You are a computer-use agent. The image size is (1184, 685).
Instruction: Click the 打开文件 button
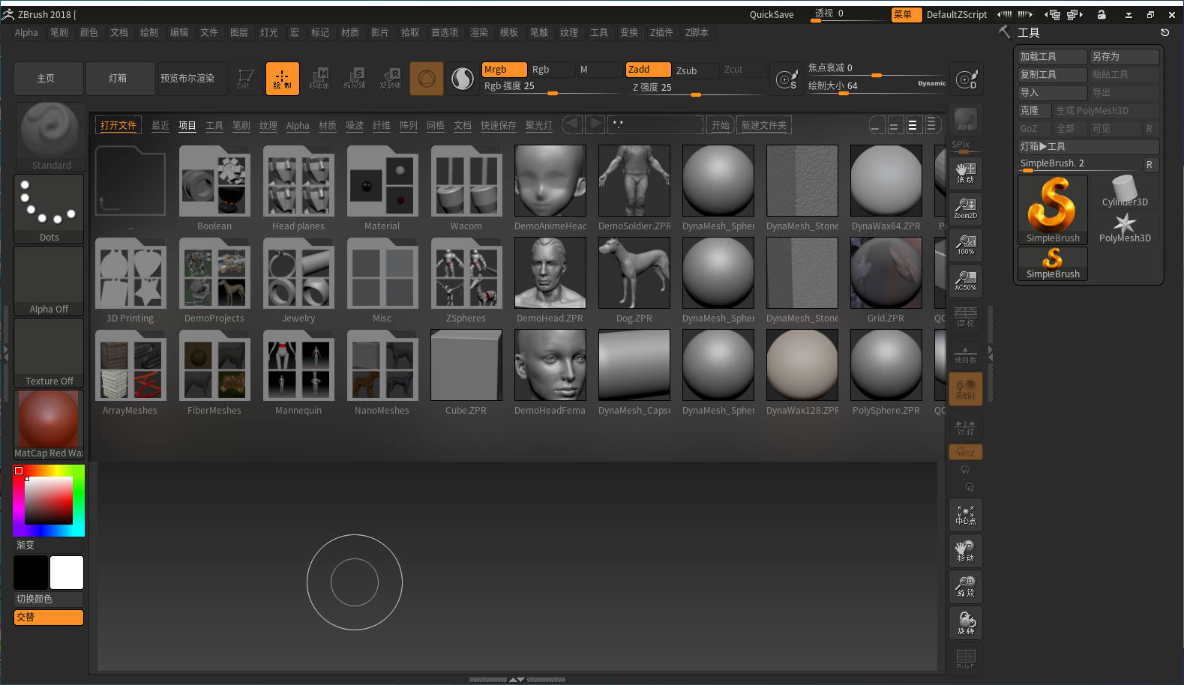coord(118,125)
